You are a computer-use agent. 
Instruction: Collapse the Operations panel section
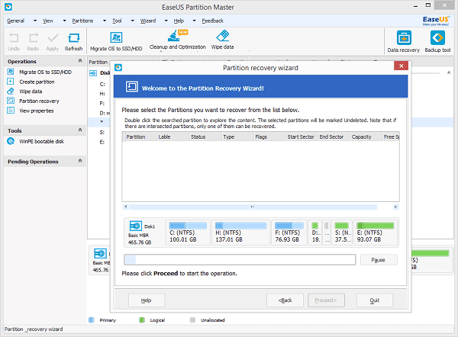tap(80, 61)
